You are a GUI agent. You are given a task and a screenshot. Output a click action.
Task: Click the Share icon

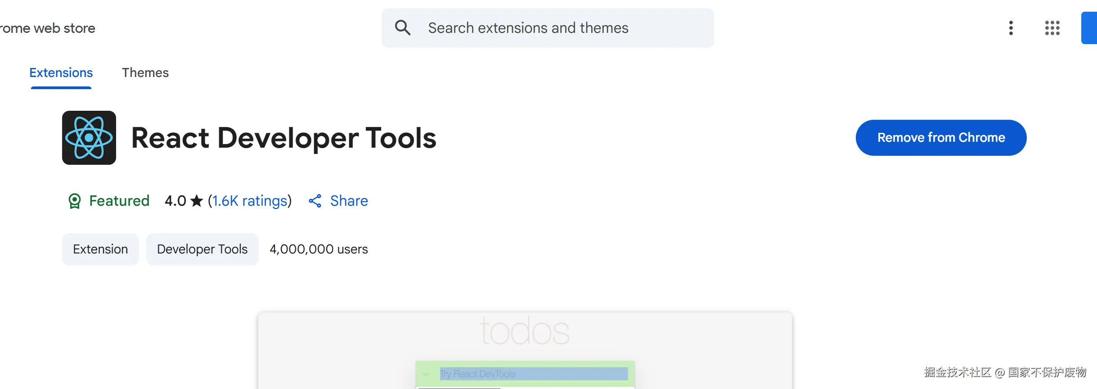click(315, 201)
